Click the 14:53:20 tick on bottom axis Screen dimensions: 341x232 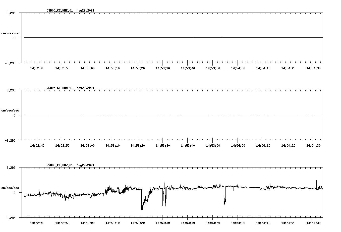pyautogui.click(x=138, y=222)
